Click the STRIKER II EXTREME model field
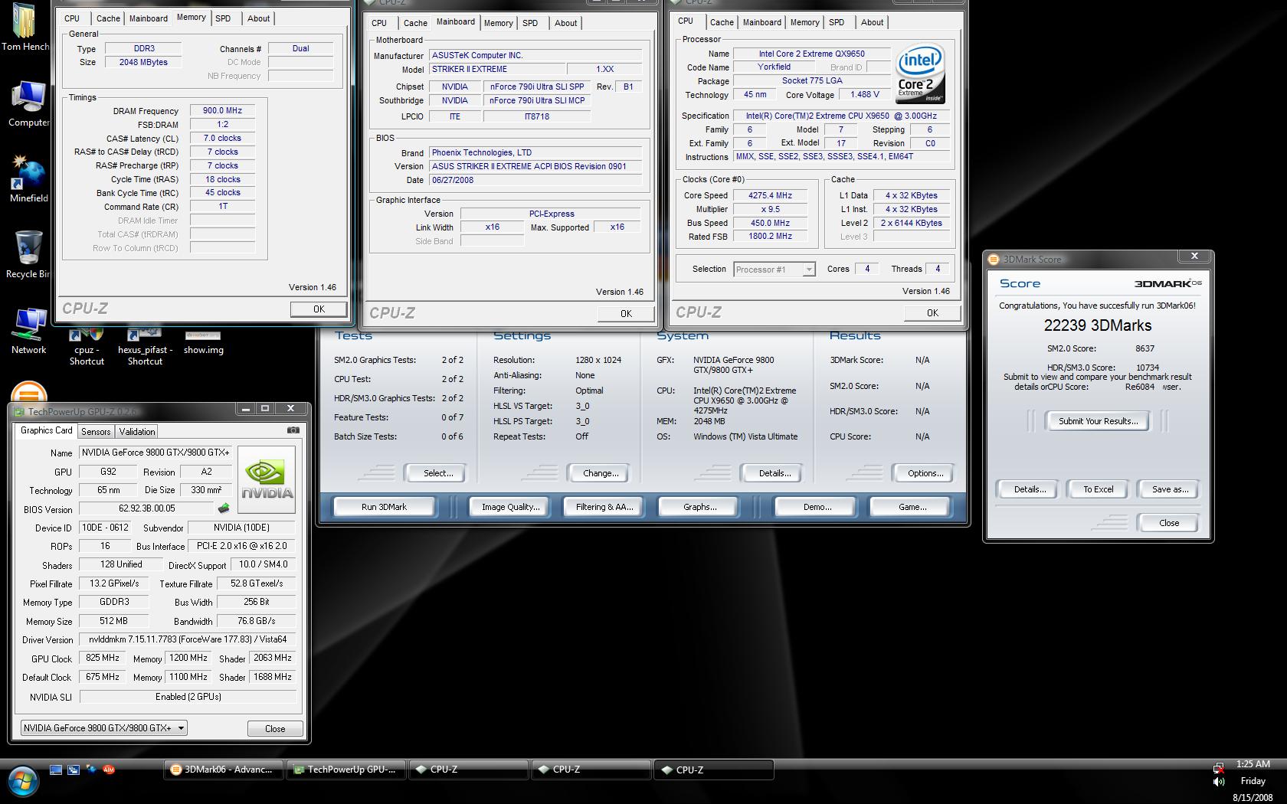Screen dimensions: 1287x804 click(496, 69)
